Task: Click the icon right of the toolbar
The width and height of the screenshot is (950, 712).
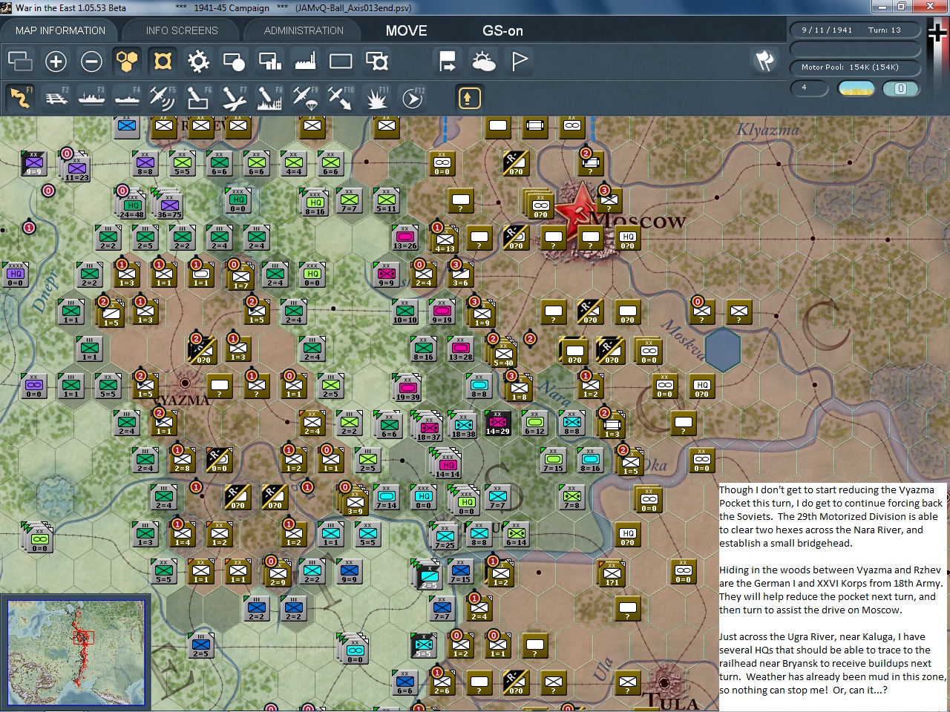Action: (764, 61)
